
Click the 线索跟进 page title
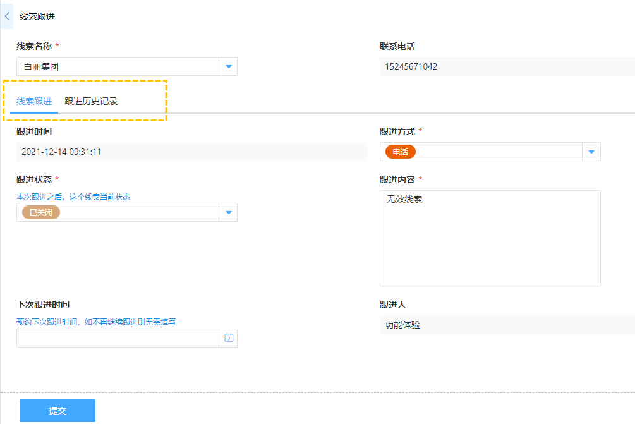pos(37,16)
